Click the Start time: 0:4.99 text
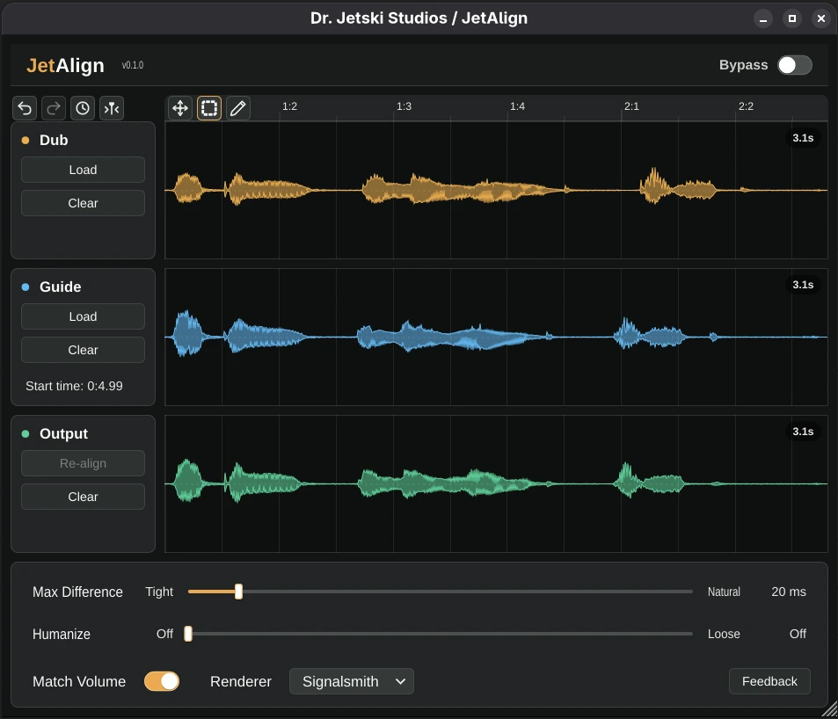Image resolution: width=838 pixels, height=719 pixels. tap(74, 386)
